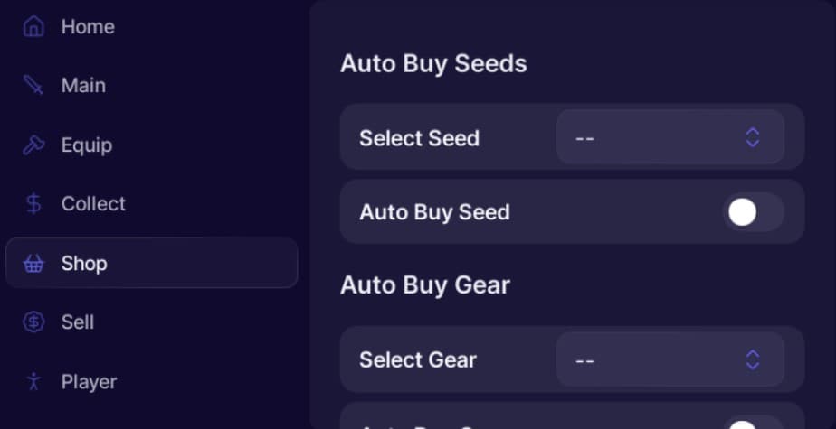Click the Shop basket icon
Viewport: 836px width, 429px height.
(33, 264)
